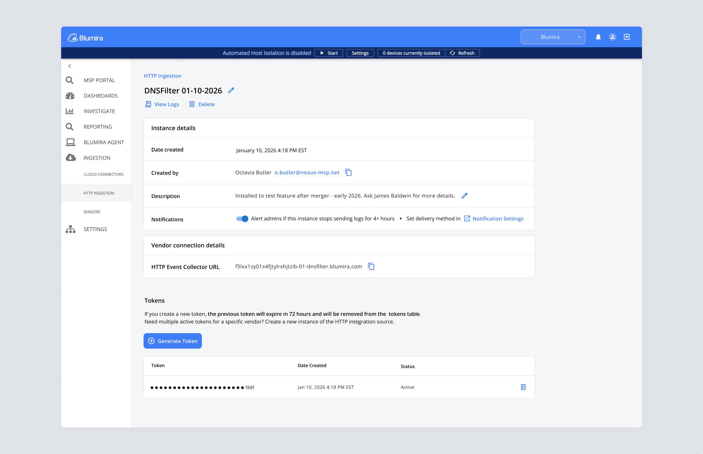Image resolution: width=703 pixels, height=454 pixels.
Task: Click MSP Portal magnifier icon
Action: [70, 80]
